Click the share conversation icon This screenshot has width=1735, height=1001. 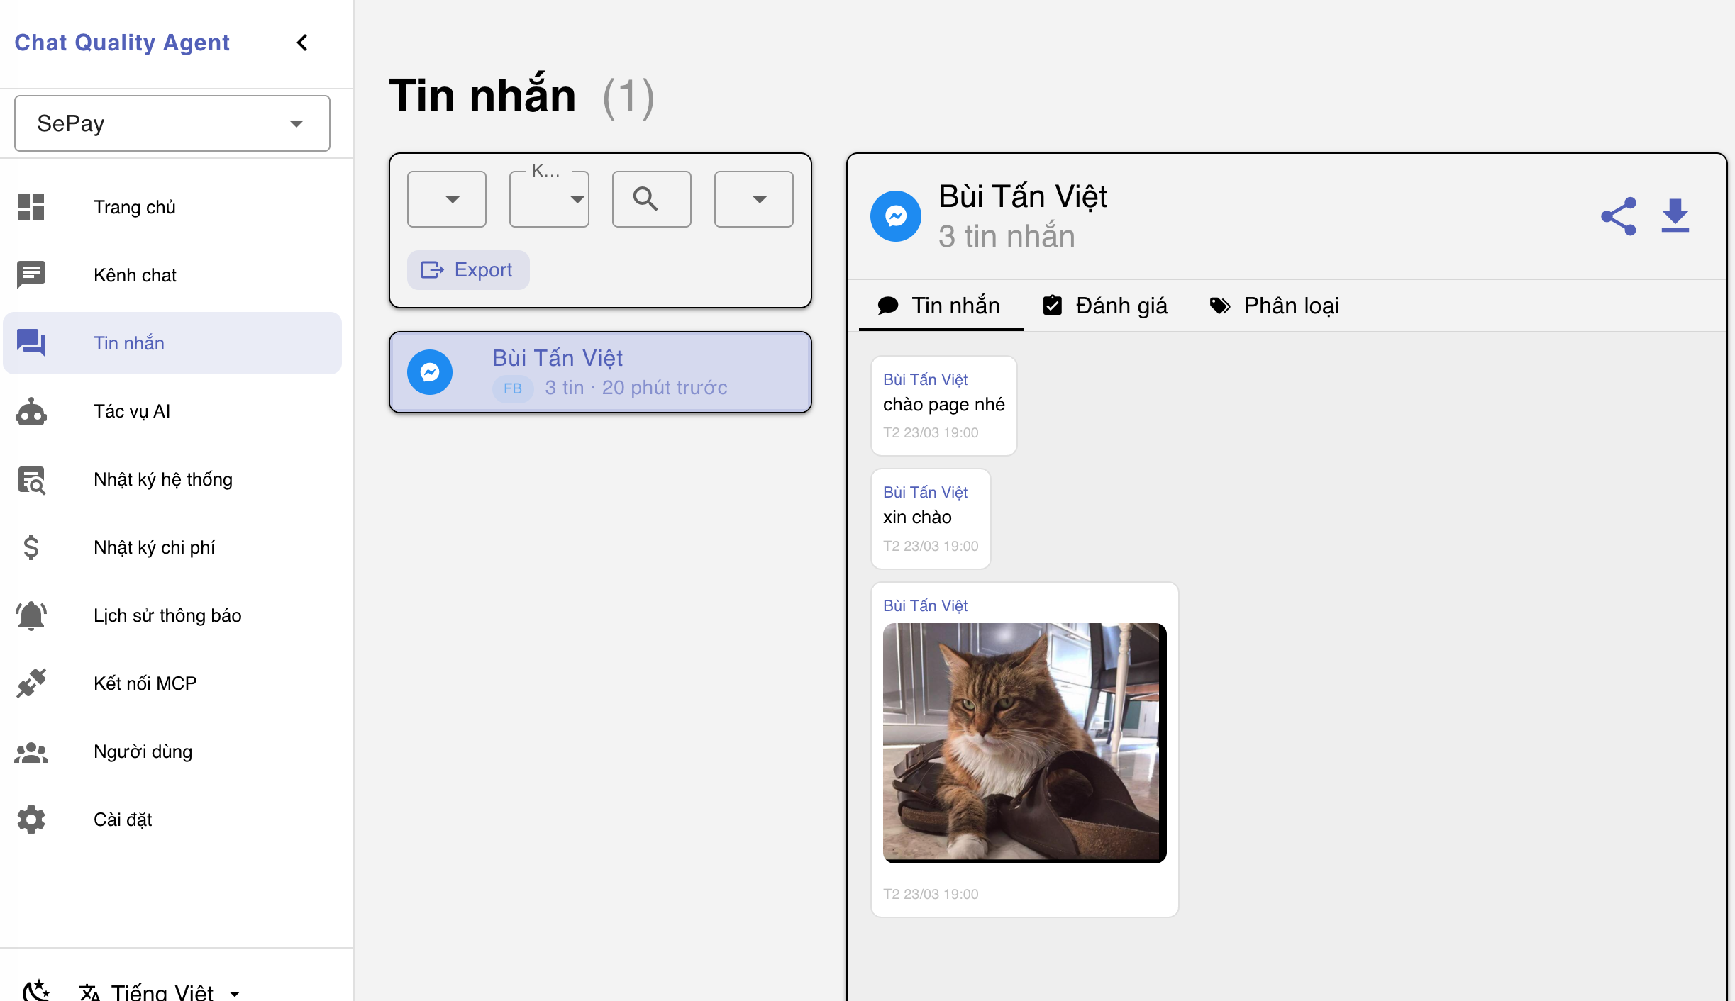click(1619, 216)
